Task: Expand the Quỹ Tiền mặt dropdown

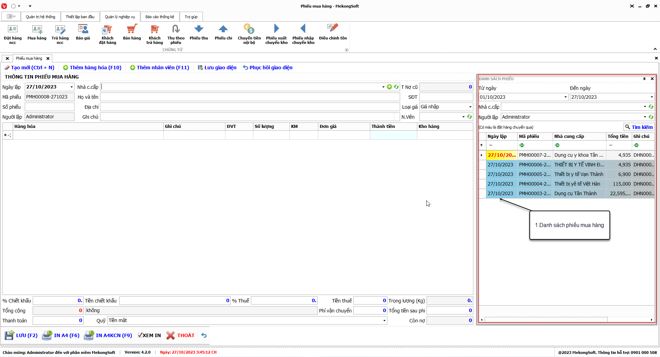Action: (384, 321)
